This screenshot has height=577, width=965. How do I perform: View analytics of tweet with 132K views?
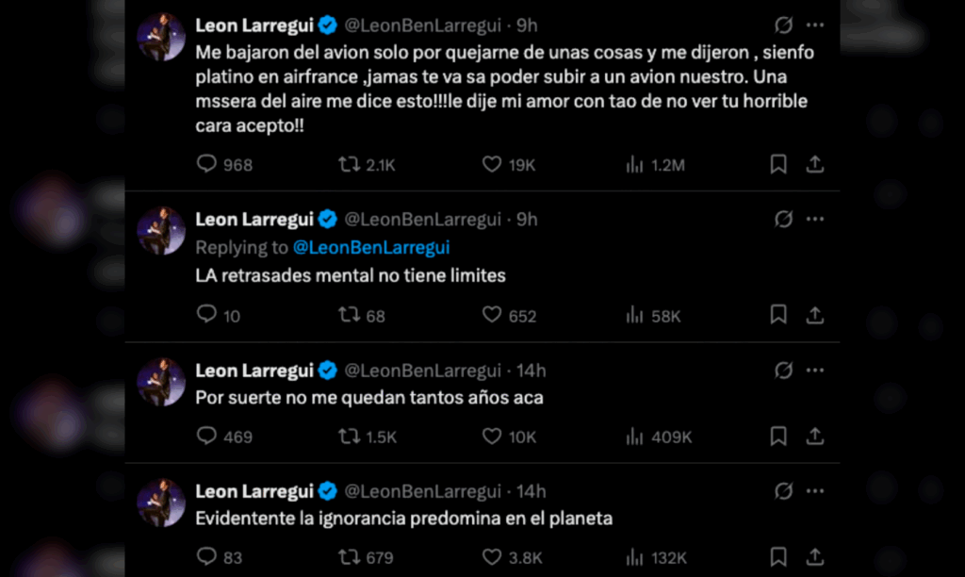point(635,557)
